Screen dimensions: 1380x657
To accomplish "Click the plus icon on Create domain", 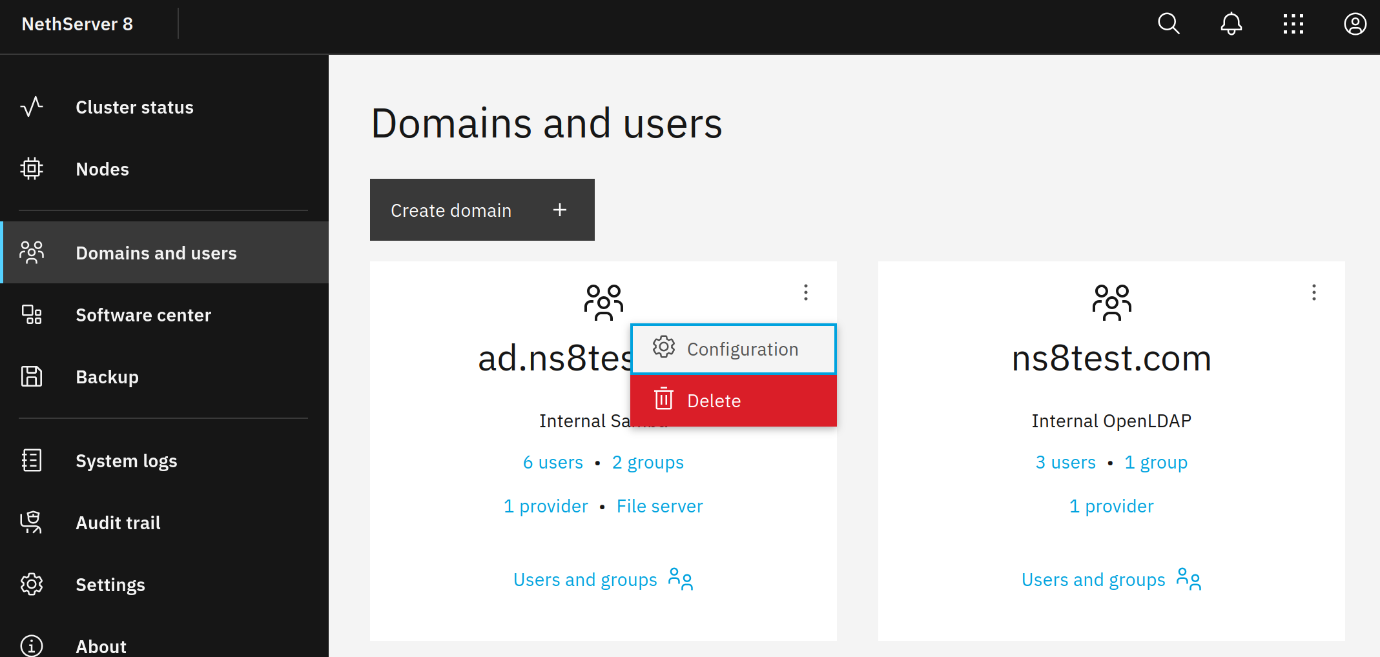I will click(560, 210).
